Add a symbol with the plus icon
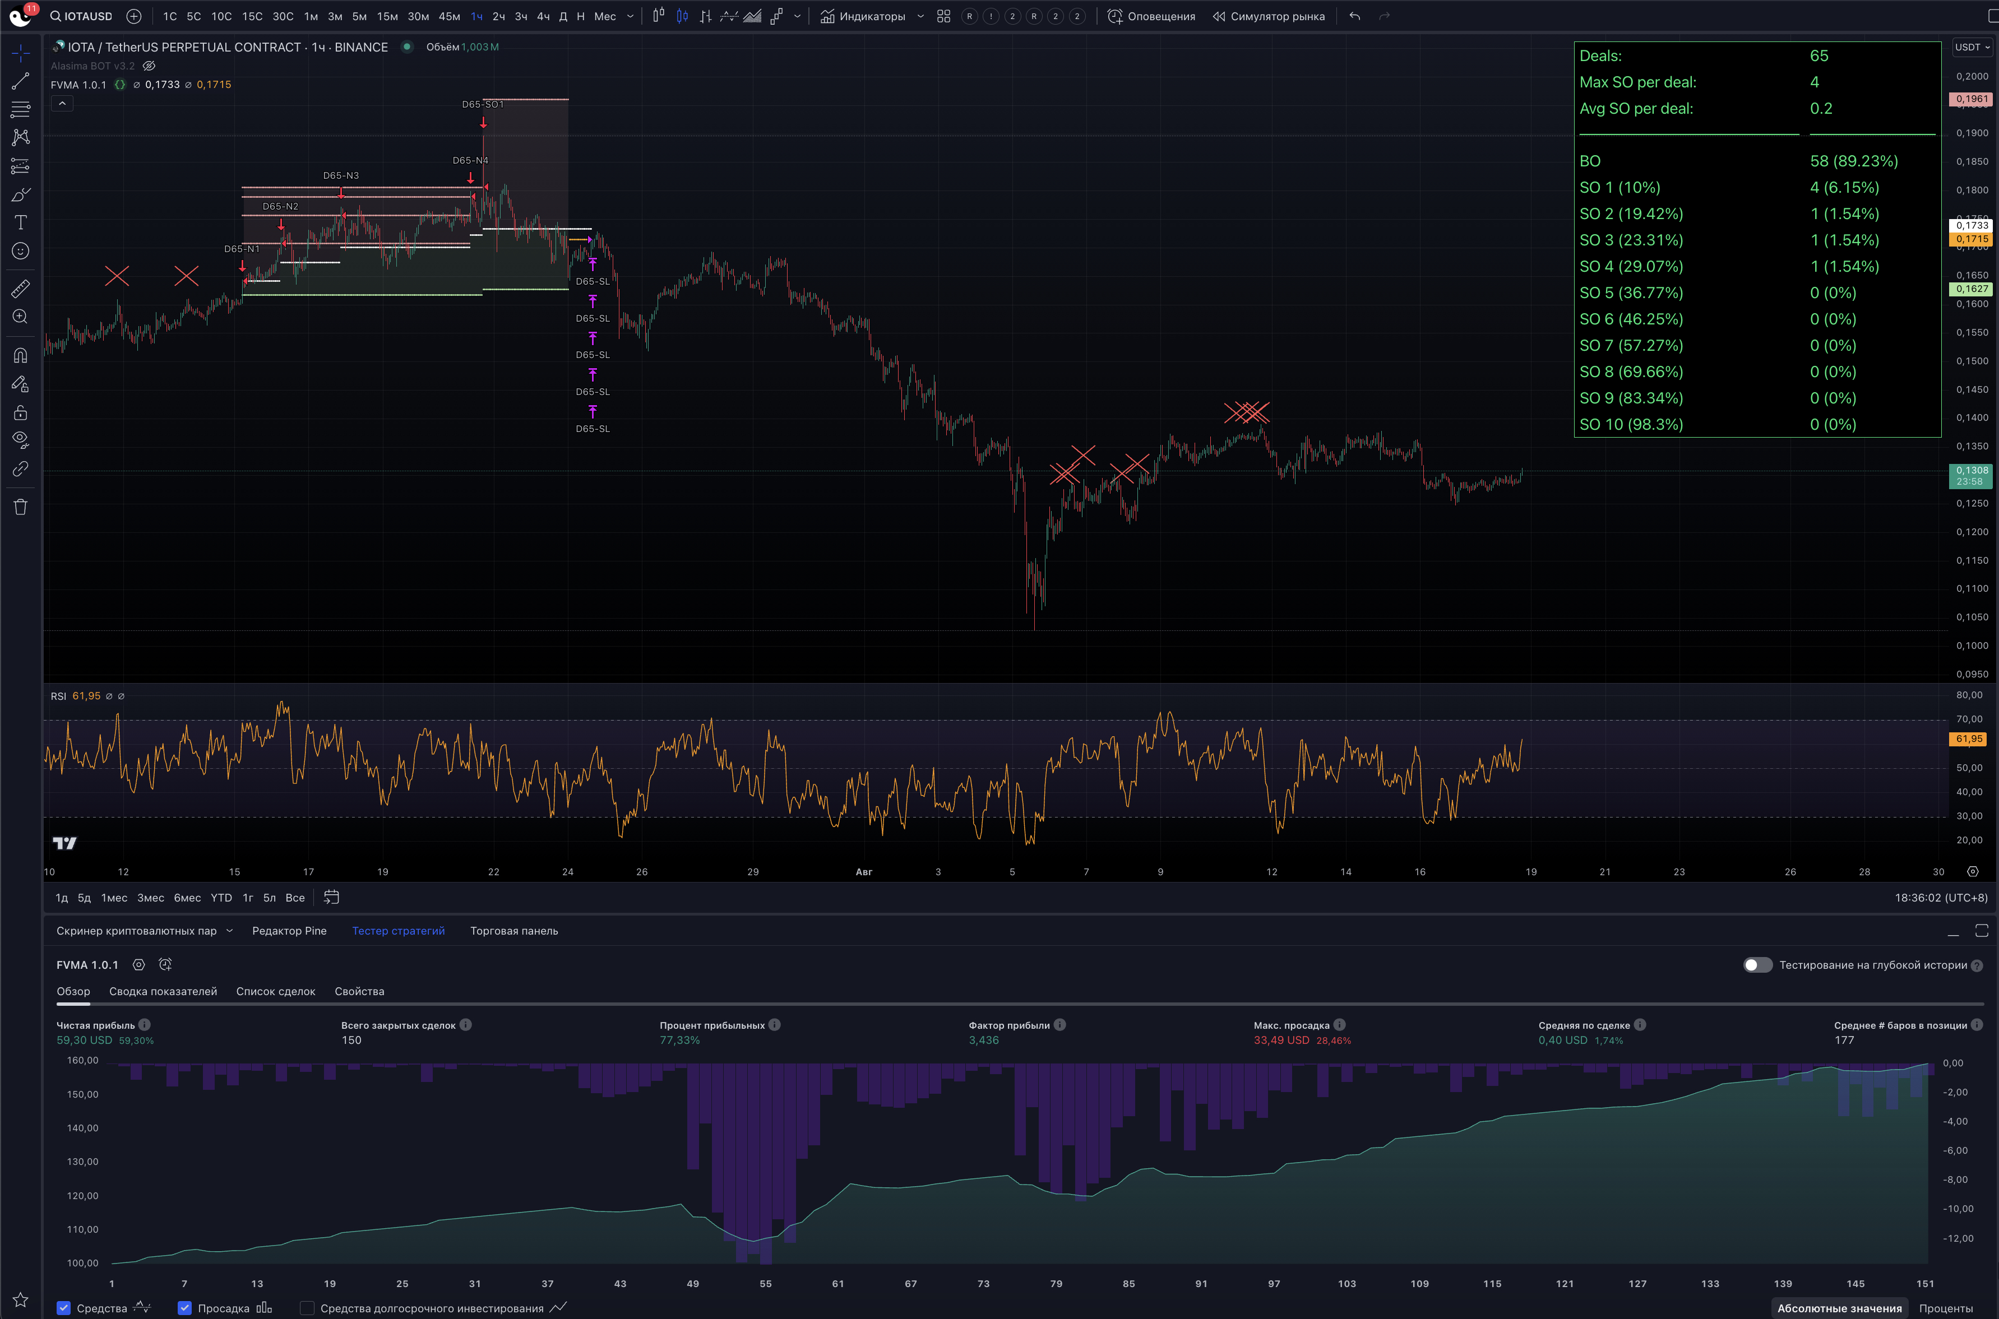Image resolution: width=1999 pixels, height=1319 pixels. (134, 16)
